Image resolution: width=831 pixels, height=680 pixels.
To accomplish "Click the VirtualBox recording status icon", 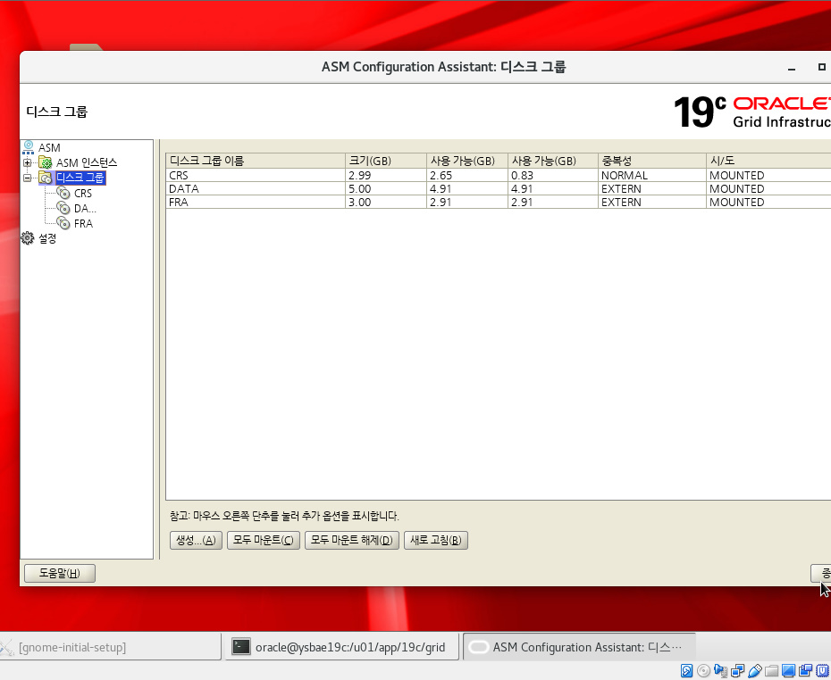I will coord(805,671).
